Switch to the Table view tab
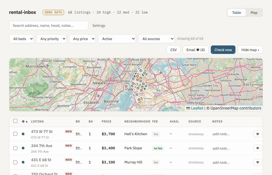Viewport: 272px width, 175px height. tap(236, 12)
